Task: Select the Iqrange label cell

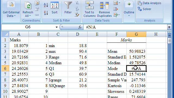Action: point(58,80)
